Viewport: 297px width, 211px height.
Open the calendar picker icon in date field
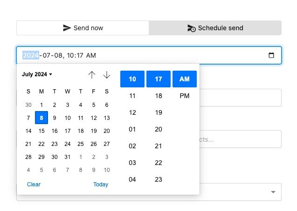(271, 55)
